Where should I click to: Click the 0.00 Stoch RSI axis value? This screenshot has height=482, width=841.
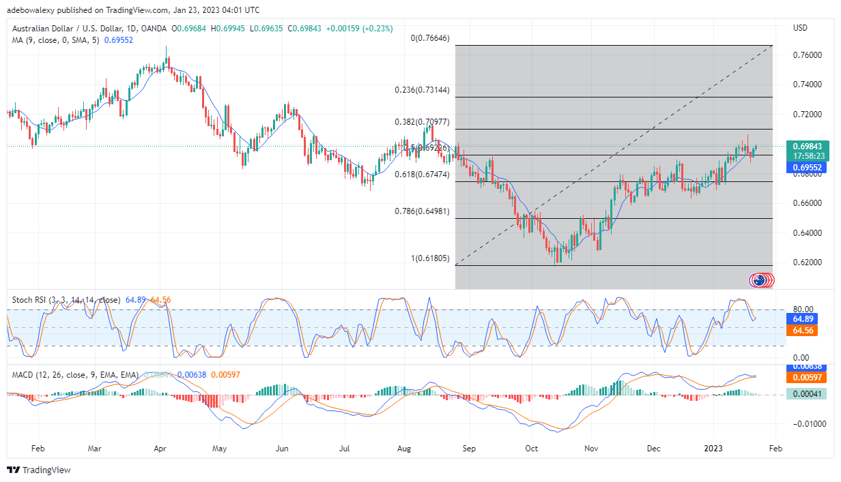800,357
